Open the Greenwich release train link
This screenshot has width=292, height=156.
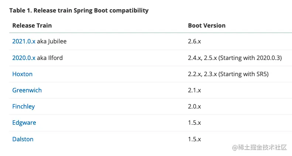pyautogui.click(x=27, y=90)
